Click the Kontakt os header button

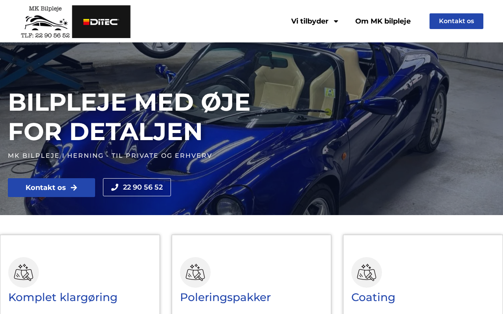[x=456, y=21]
